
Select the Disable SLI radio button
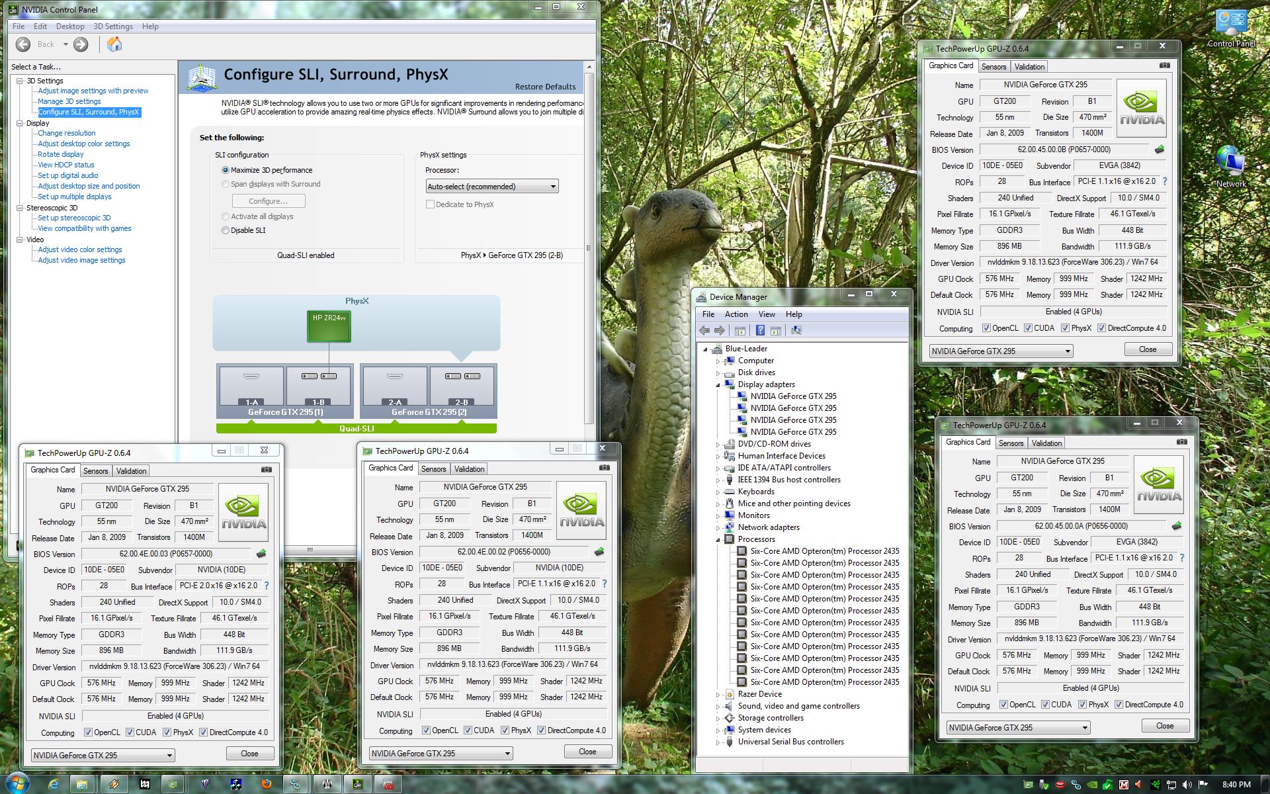coord(226,230)
